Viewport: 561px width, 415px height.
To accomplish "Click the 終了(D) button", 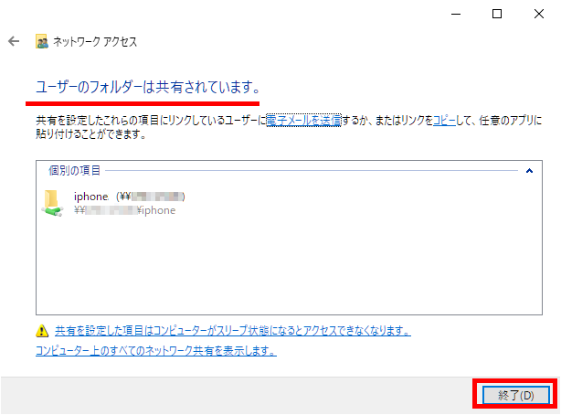I will [x=515, y=395].
